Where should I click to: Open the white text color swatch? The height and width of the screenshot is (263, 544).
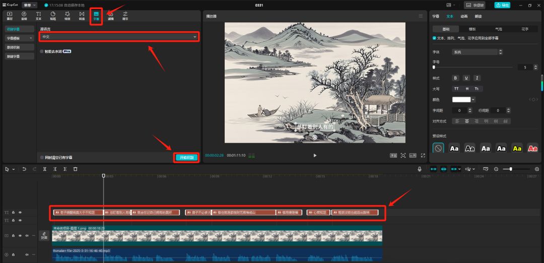tap(461, 99)
